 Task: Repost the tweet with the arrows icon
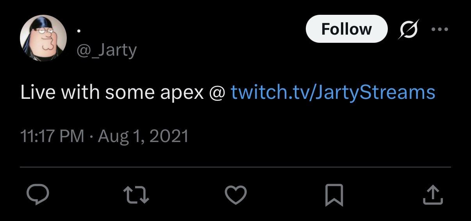[136, 195]
